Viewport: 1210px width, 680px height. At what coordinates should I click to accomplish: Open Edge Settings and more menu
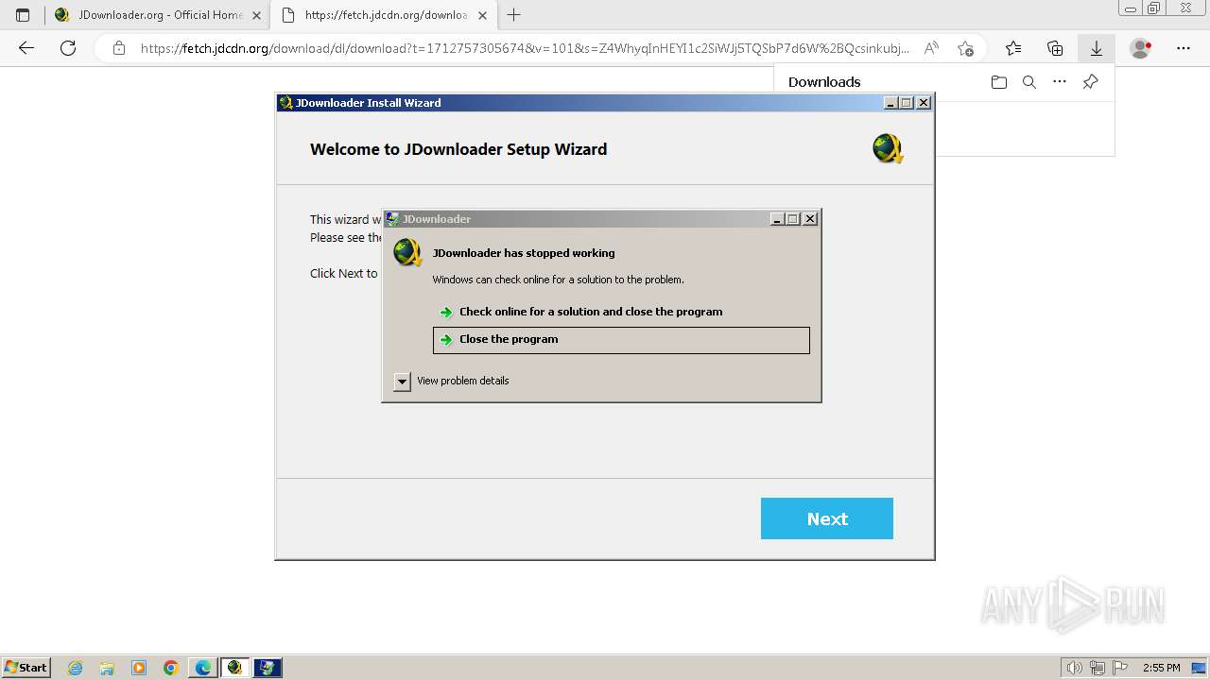[x=1184, y=48]
